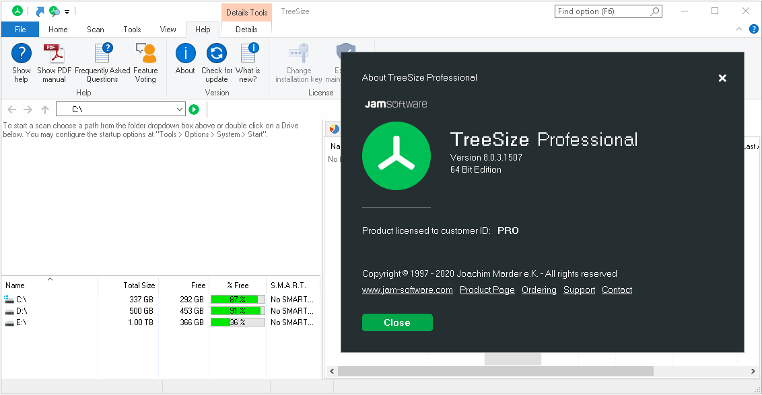
Task: Switch to the Tools tab
Action: click(x=132, y=29)
